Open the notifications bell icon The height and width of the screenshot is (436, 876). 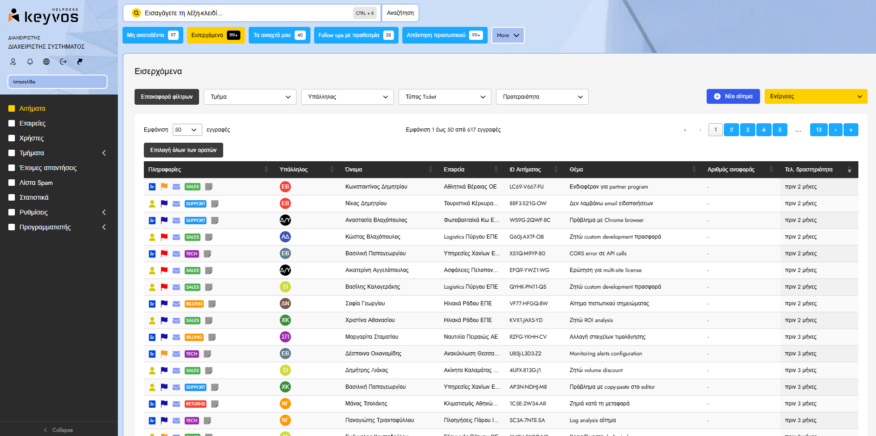click(x=30, y=62)
